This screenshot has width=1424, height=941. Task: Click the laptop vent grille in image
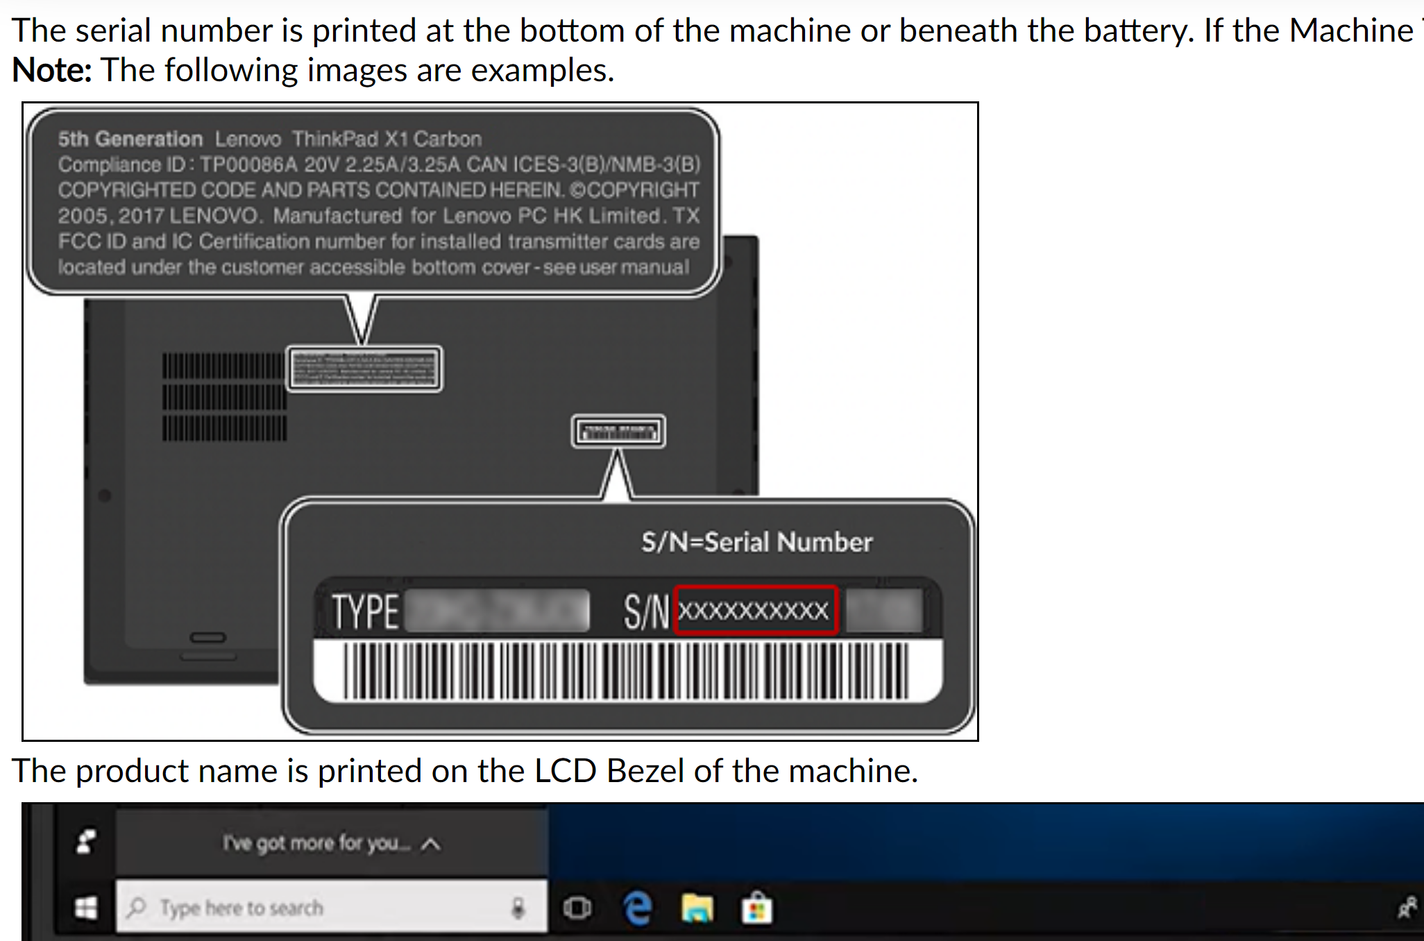click(x=223, y=397)
